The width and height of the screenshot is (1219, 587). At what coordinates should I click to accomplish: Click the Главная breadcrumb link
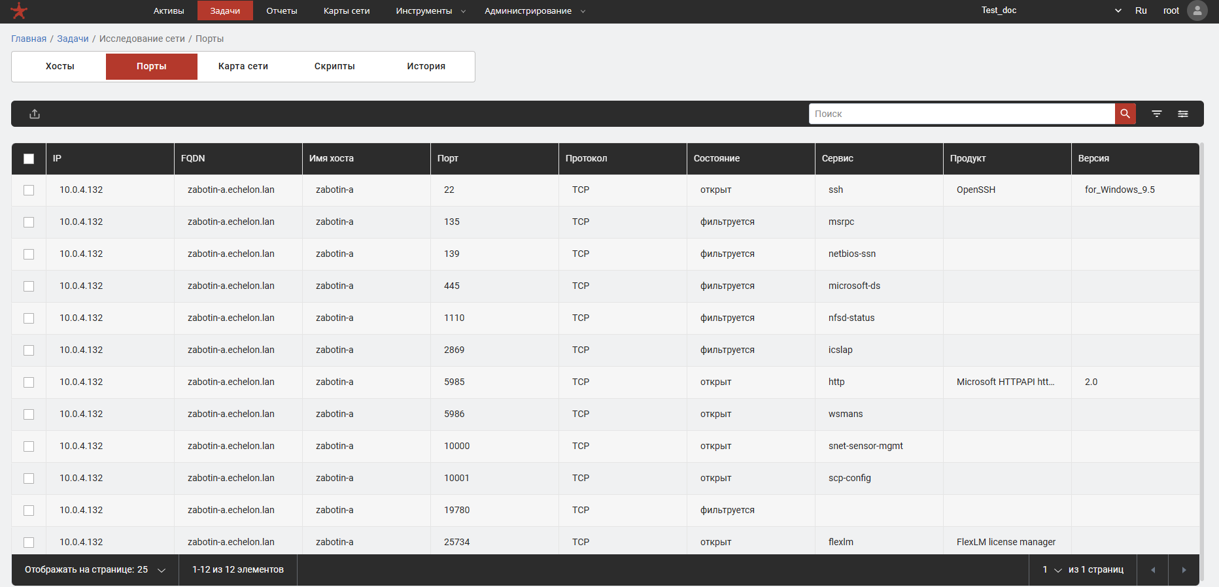(x=29, y=39)
